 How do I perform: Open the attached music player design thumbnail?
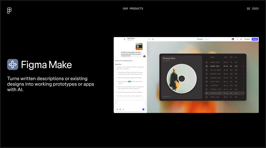(x=139, y=46)
